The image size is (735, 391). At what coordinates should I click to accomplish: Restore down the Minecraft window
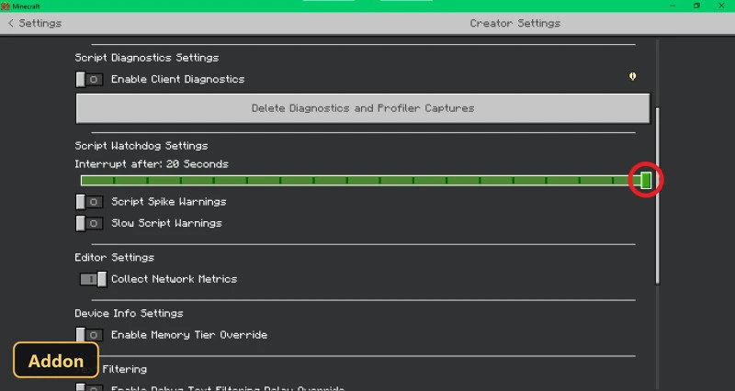(x=696, y=6)
